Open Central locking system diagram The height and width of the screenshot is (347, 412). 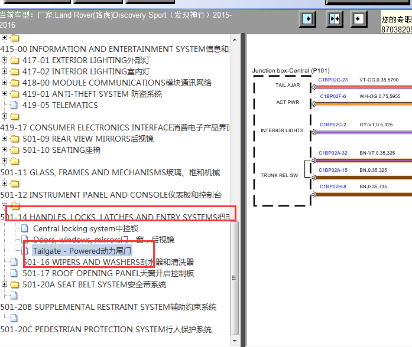[x=86, y=228]
